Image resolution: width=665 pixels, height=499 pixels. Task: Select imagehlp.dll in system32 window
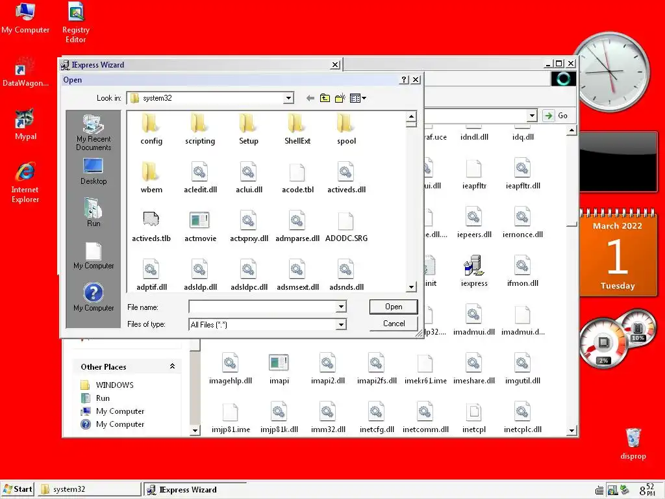231,369
